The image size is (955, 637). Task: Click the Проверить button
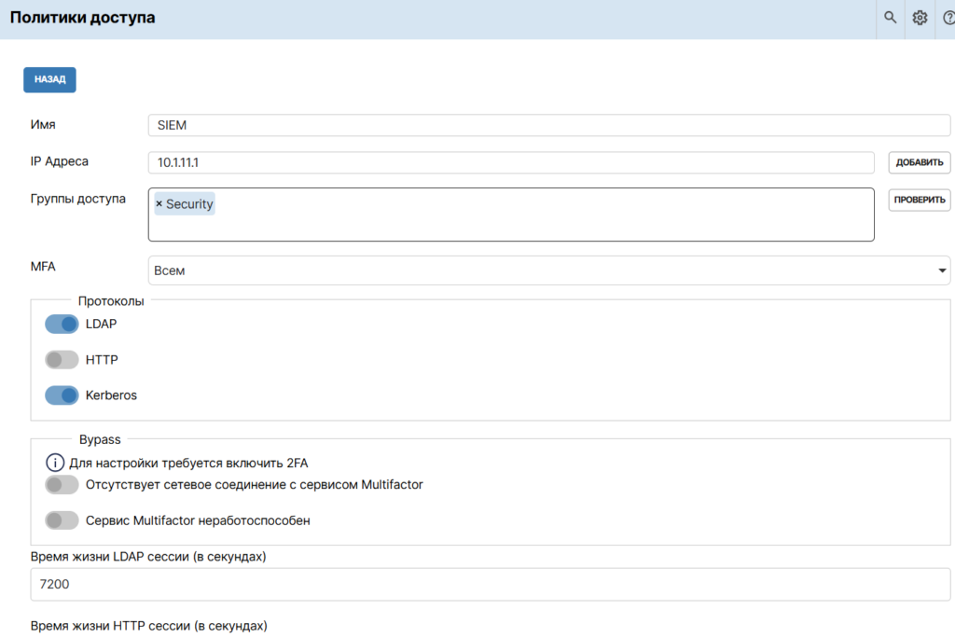tap(919, 200)
